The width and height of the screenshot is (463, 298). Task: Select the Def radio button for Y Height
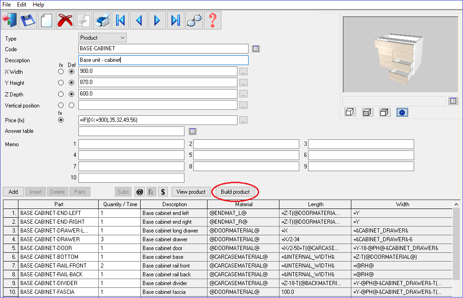pyautogui.click(x=71, y=83)
